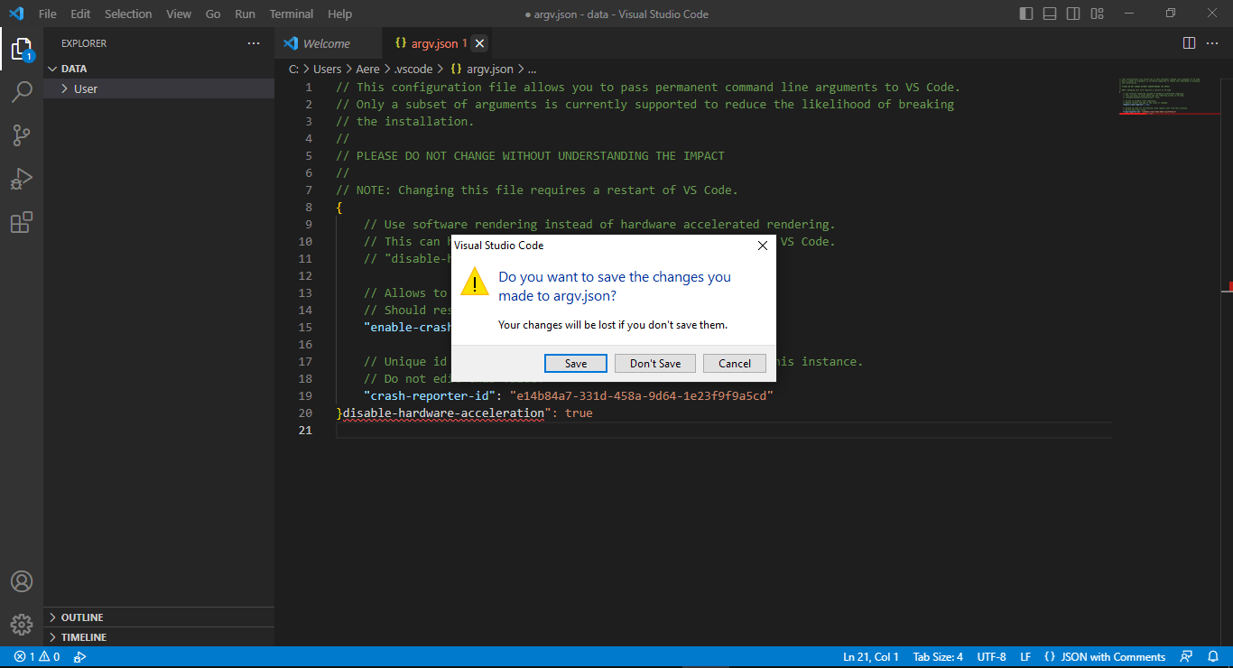Image resolution: width=1233 pixels, height=668 pixels.
Task: Toggle secondary side bar layout icon
Action: point(1073,14)
